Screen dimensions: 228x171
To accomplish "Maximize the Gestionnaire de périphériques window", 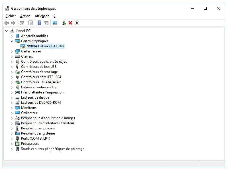I will [x=205, y=8].
